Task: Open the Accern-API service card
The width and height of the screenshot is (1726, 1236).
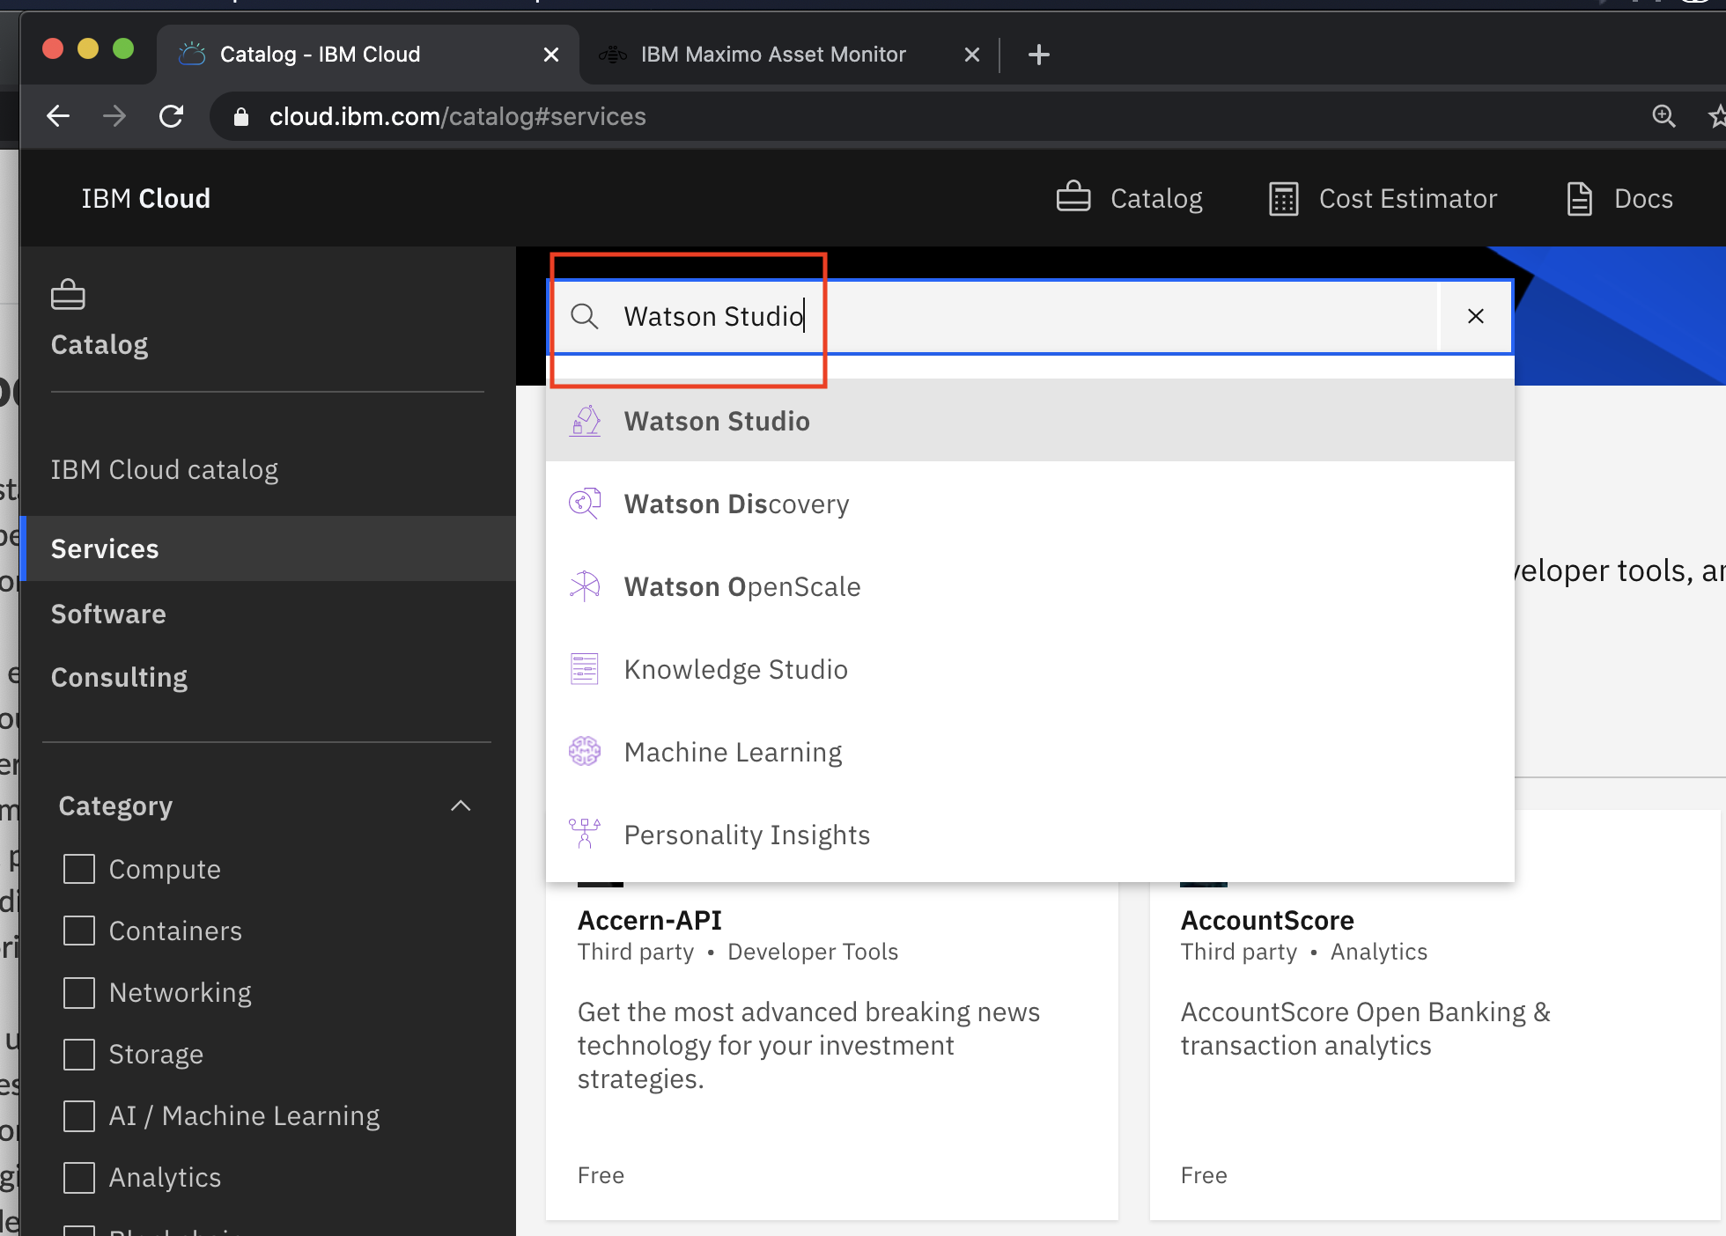Action: 832,1051
